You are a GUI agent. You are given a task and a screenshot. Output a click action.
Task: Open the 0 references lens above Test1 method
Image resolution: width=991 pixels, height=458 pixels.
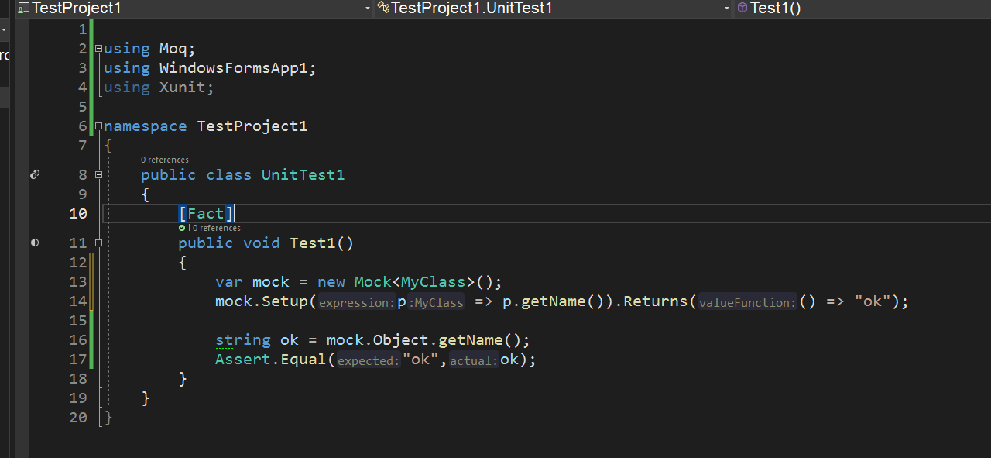[x=216, y=229]
